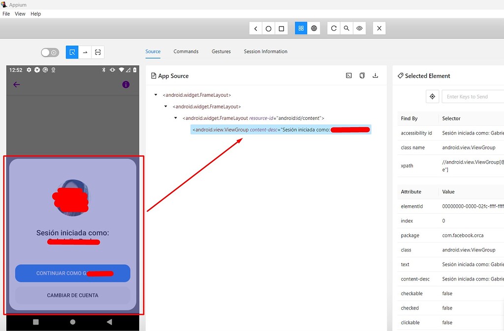This screenshot has height=331, width=504.
Task: Switch to the Commands tab
Action: pos(186,52)
